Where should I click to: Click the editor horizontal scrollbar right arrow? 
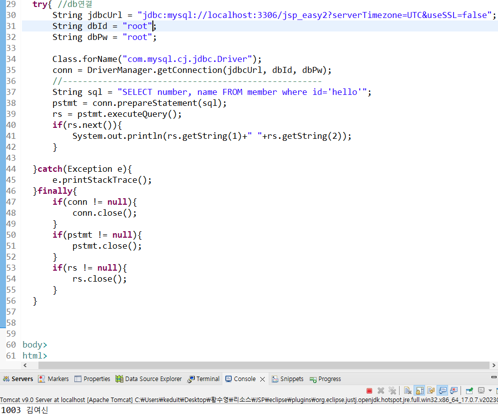point(494,366)
